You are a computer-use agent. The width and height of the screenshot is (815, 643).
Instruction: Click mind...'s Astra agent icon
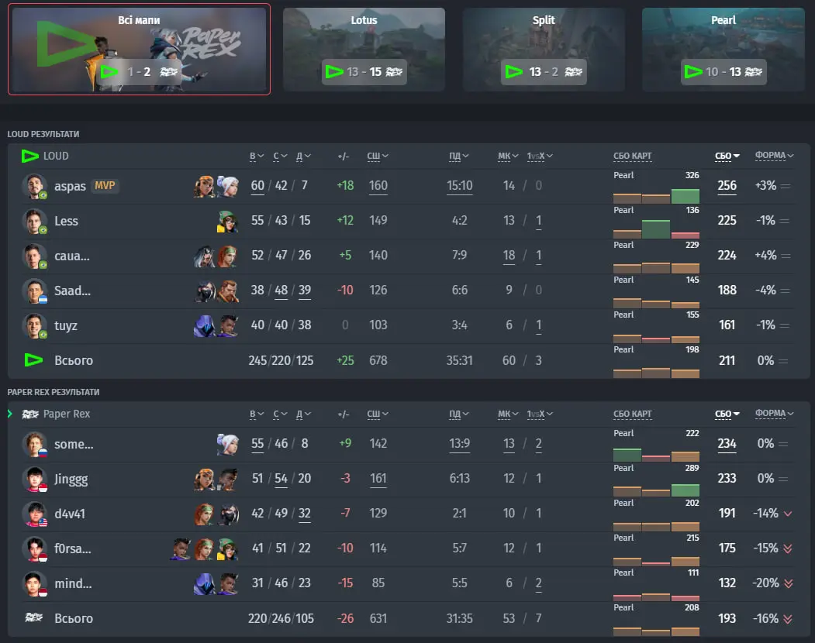pyautogui.click(x=228, y=583)
